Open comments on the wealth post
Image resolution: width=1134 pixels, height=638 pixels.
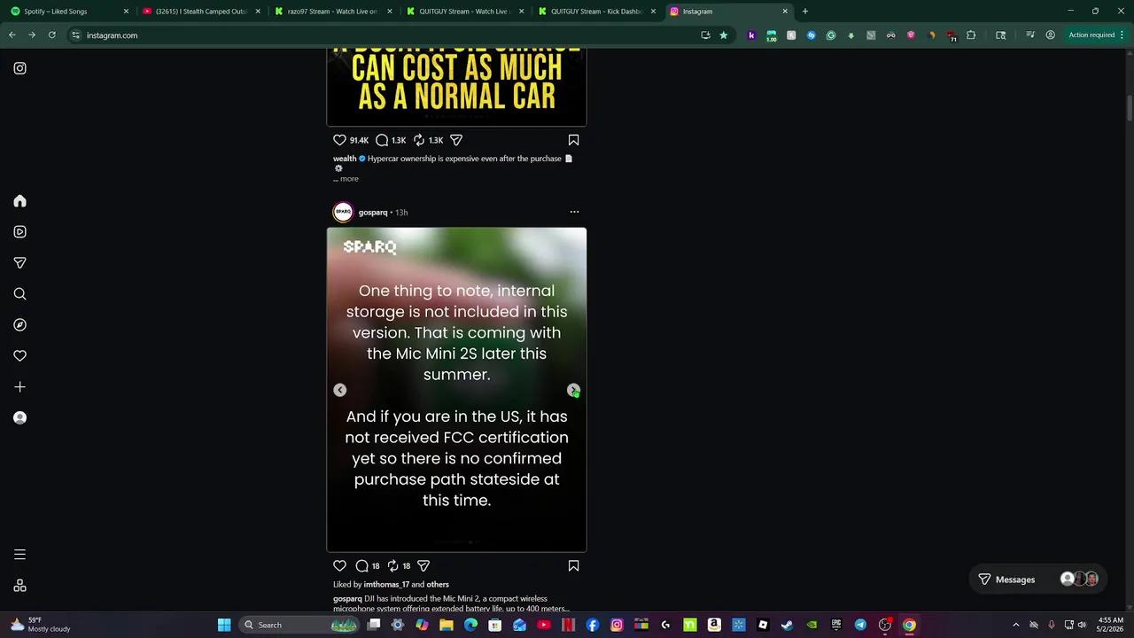pos(382,140)
